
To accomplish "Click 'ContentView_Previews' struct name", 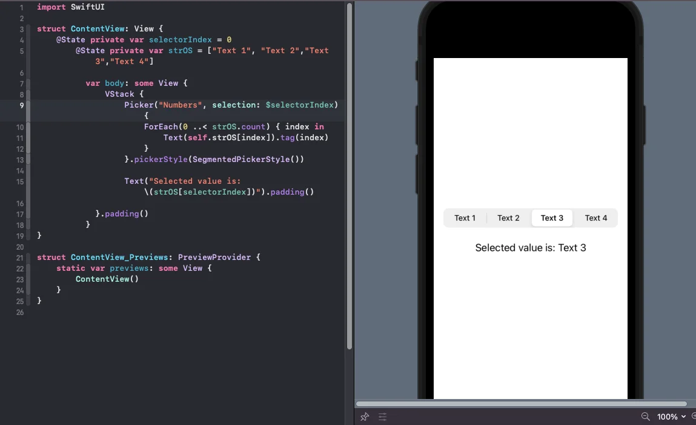I will [x=119, y=258].
